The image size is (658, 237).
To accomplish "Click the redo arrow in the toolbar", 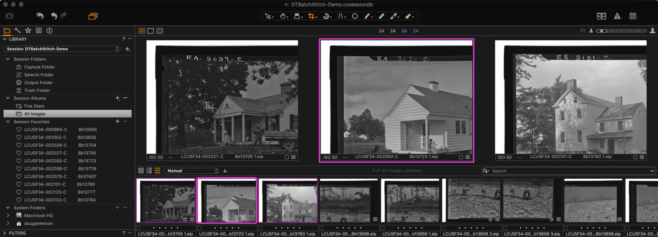I will (64, 16).
